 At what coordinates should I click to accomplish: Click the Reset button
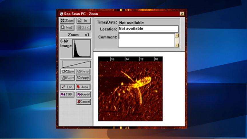[x=68, y=78]
